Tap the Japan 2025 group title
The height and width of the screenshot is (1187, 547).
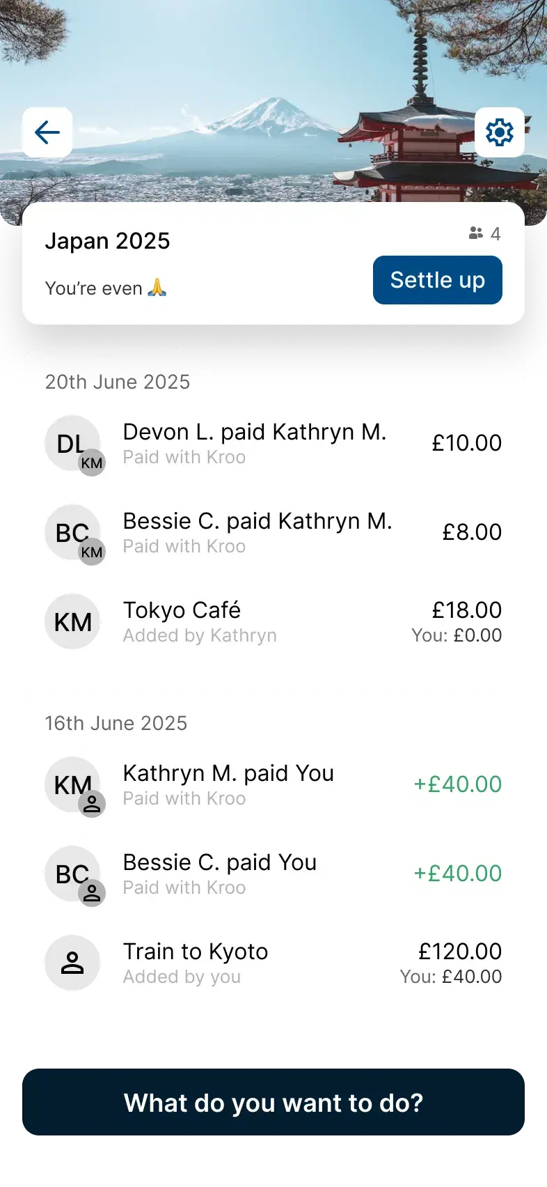coord(108,241)
